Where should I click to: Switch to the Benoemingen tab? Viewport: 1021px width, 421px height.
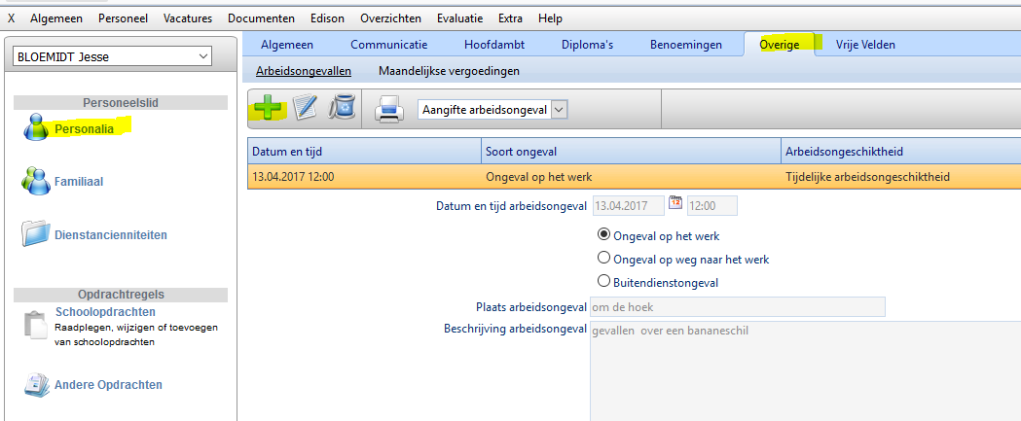click(686, 44)
